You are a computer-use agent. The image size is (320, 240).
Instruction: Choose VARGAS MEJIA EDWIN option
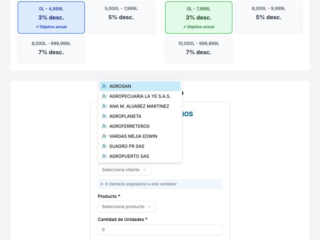(x=140, y=136)
